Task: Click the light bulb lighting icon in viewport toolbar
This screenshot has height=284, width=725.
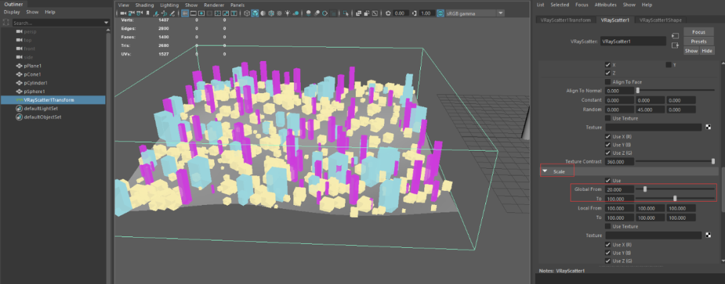Action: (x=286, y=13)
